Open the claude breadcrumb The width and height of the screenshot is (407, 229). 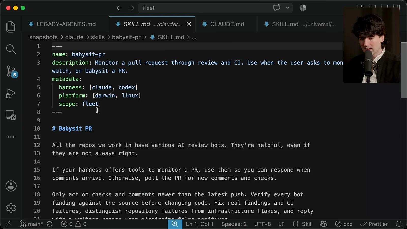(74, 37)
